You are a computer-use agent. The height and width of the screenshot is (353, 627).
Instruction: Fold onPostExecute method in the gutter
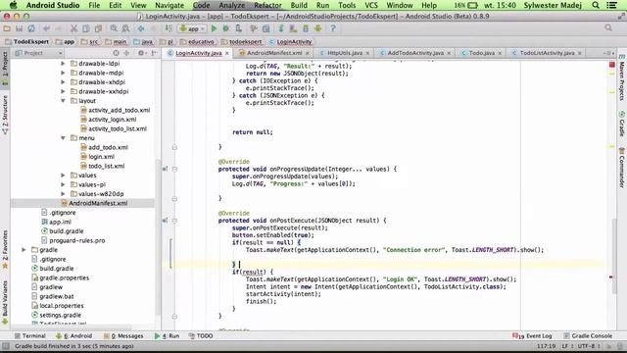click(x=174, y=221)
